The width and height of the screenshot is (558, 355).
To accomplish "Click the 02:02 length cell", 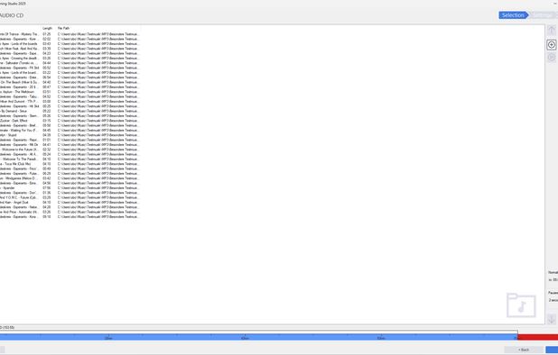I will pyautogui.click(x=47, y=39).
